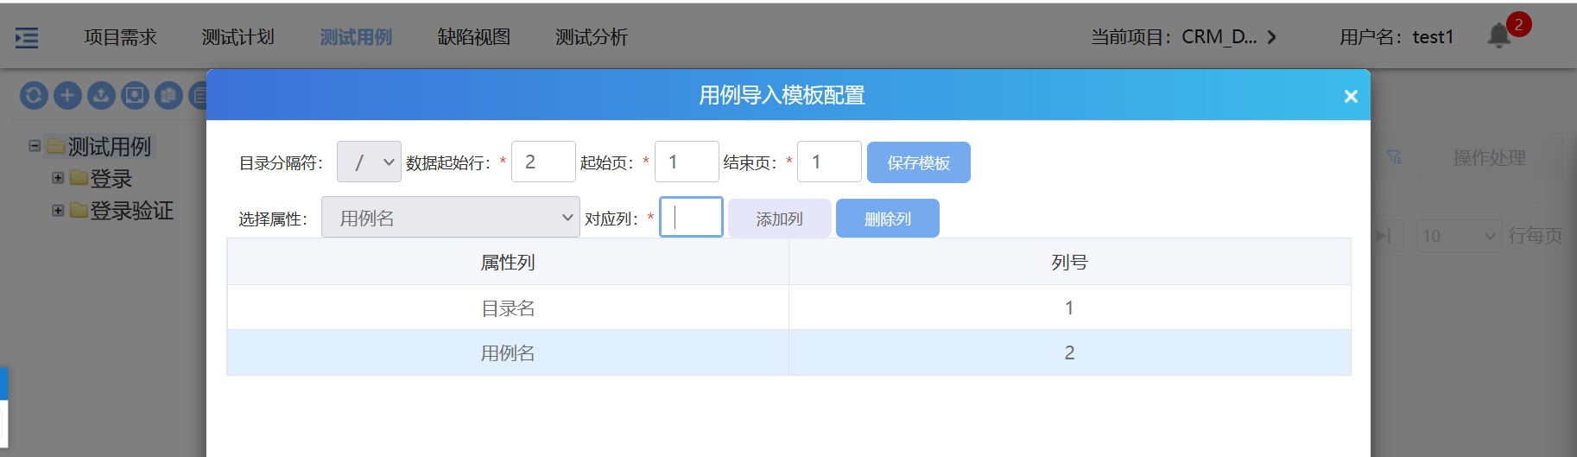Click the filter icon beside 操作处理
Screen dimensions: 1577x457
[1394, 157]
